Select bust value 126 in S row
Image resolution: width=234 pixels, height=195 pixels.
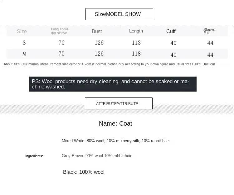click(99, 43)
